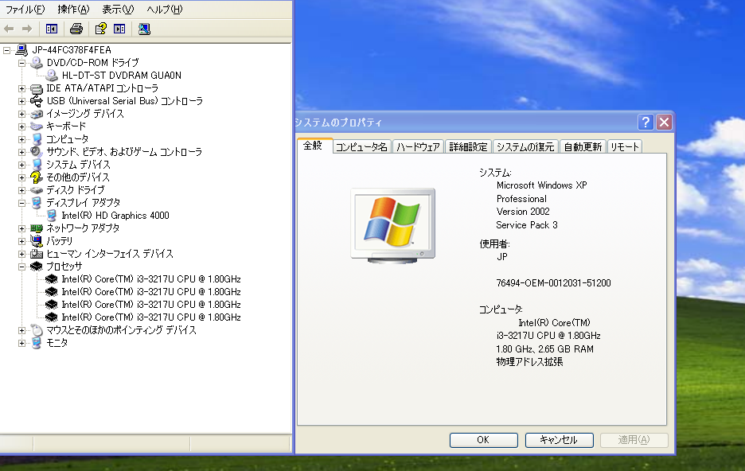
Task: Select HL-DT-ST DVDRAM GUA0N drive icon
Action: pos(52,76)
